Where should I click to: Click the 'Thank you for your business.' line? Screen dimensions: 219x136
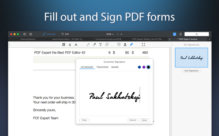pos(54,98)
